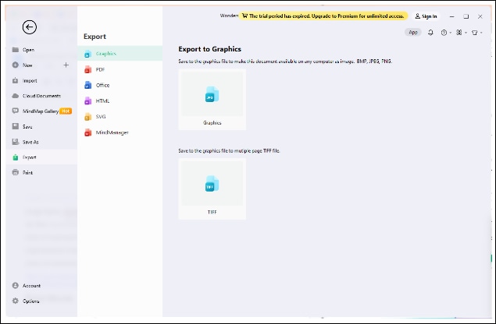Viewport: 496px width, 324px height.
Task: Click the Export panel title
Action: point(95,37)
